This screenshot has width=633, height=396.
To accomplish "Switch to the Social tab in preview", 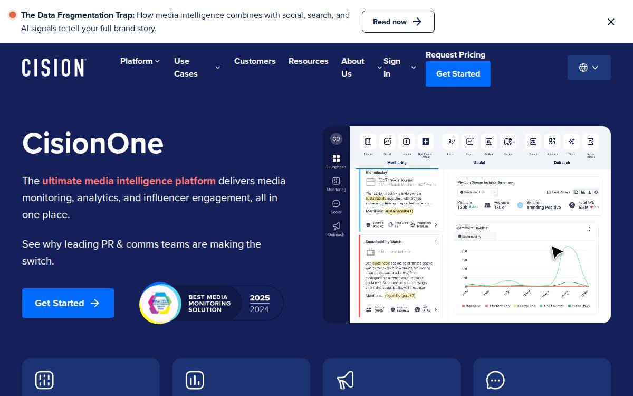I will pyautogui.click(x=479, y=163).
